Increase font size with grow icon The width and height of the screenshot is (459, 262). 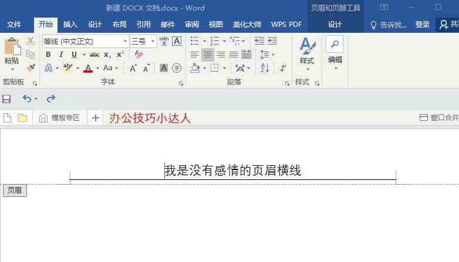[133, 68]
